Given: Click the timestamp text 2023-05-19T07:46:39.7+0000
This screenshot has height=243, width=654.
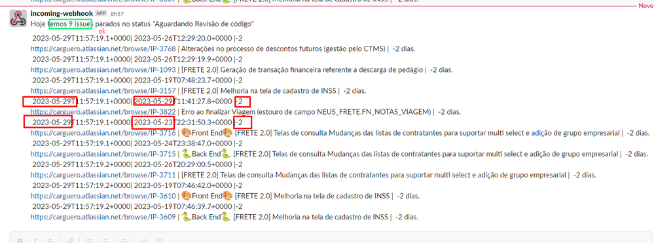Looking at the screenshot, I should (183, 206).
